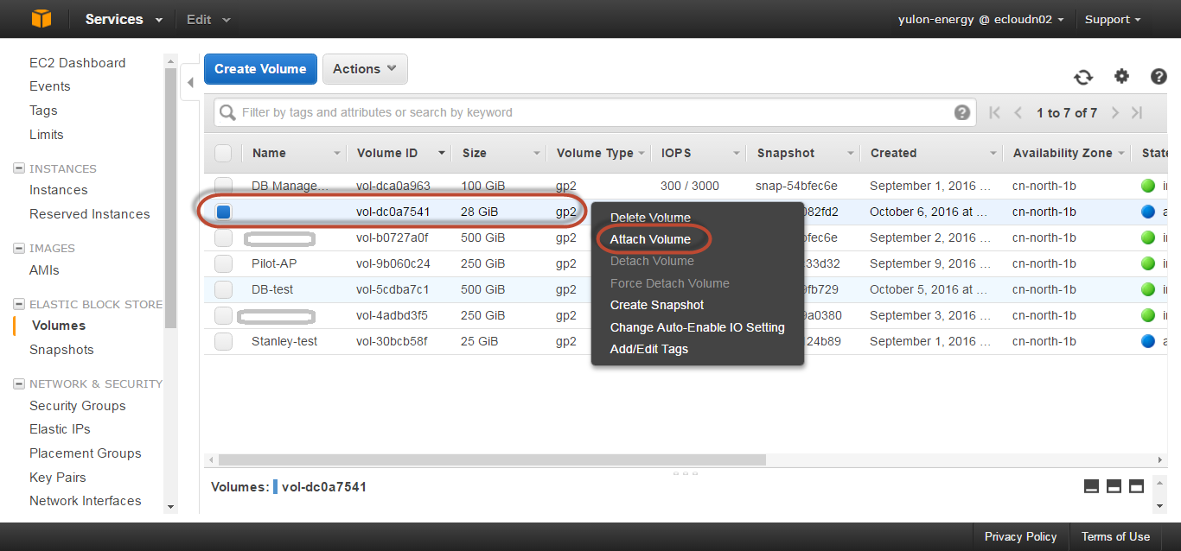Select the DB-test volume checkbox

pos(224,290)
